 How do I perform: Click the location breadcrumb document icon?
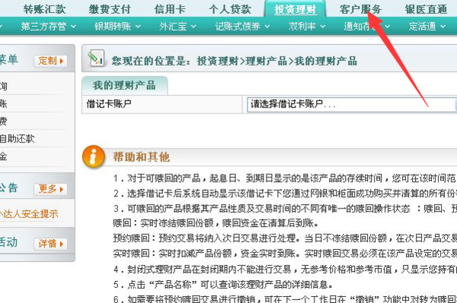pyautogui.click(x=96, y=58)
